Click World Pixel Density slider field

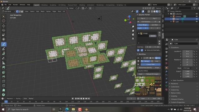pyautogui.click(x=149, y=68)
